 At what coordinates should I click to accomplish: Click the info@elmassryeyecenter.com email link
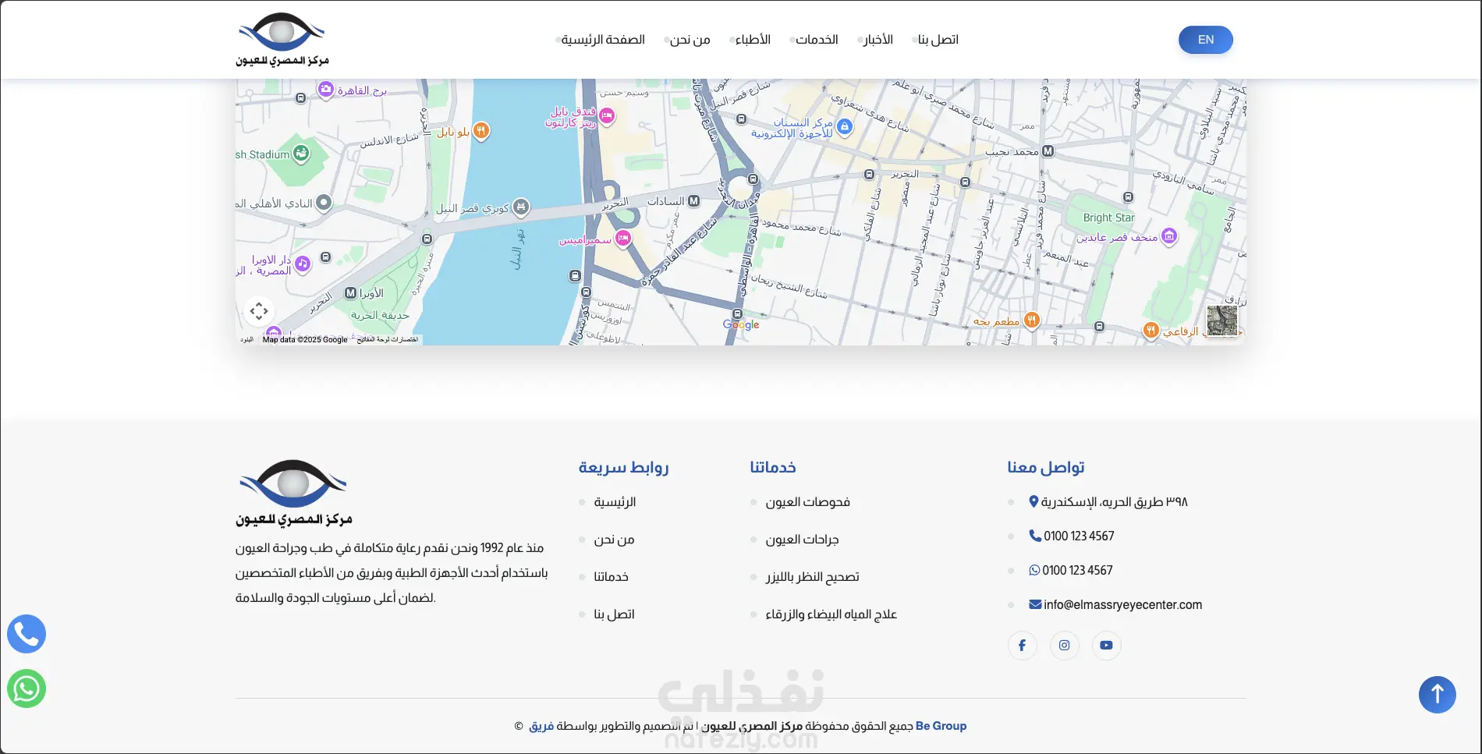[x=1115, y=605]
